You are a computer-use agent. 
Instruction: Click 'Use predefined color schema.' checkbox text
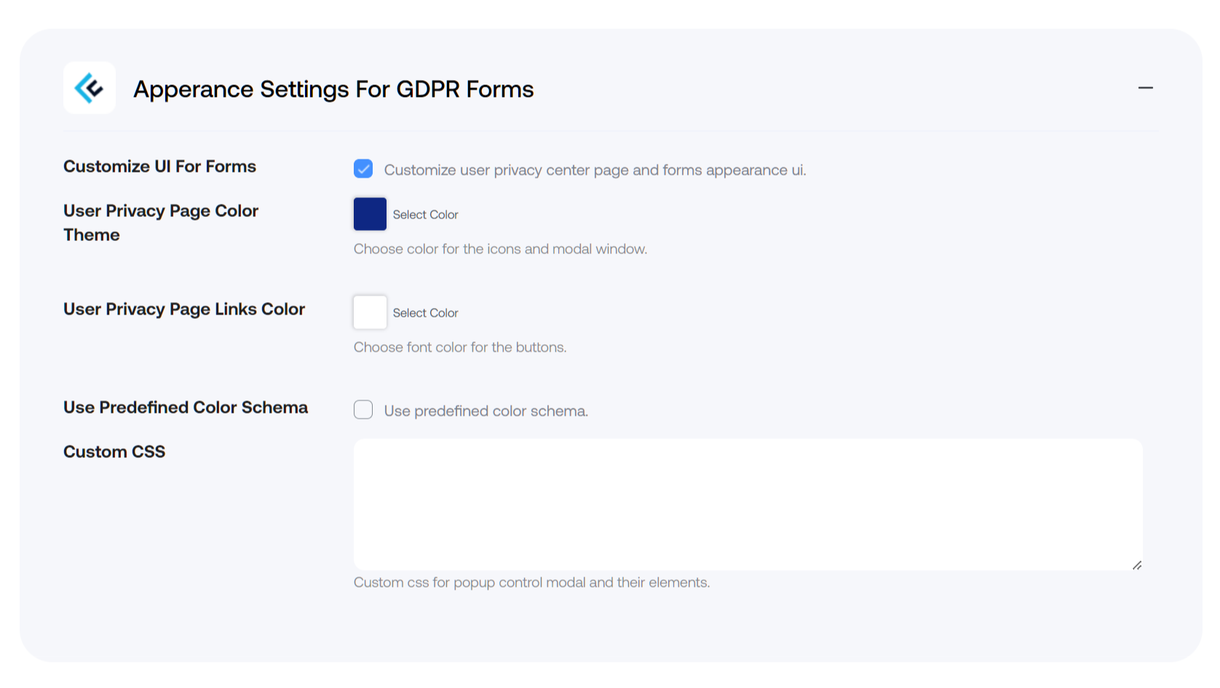pos(486,411)
